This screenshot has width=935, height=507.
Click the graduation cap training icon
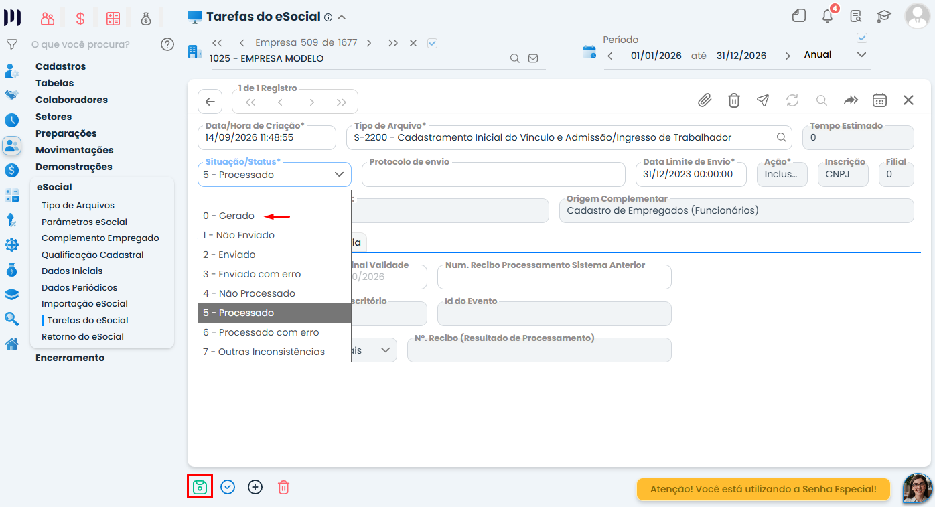click(x=884, y=16)
